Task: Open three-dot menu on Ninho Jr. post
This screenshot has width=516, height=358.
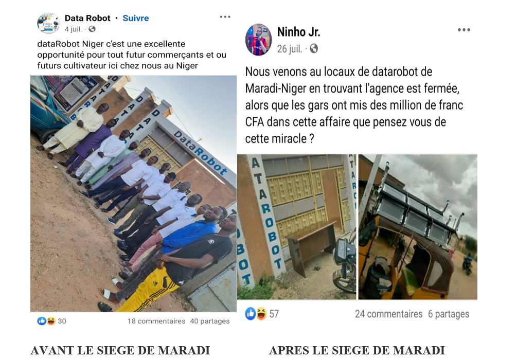Action: [464, 30]
